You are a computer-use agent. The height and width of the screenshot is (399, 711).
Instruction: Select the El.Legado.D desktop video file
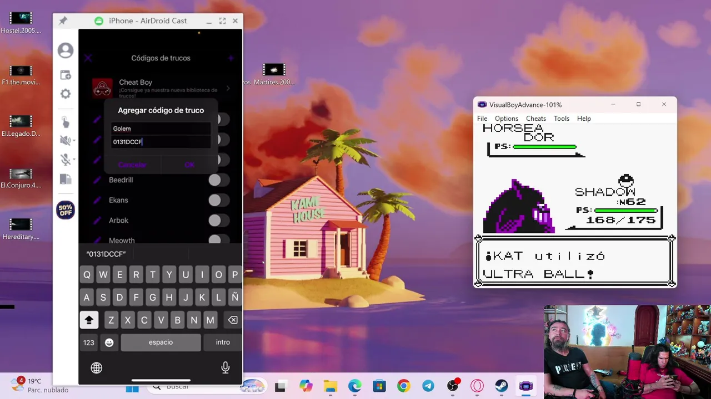(21, 127)
